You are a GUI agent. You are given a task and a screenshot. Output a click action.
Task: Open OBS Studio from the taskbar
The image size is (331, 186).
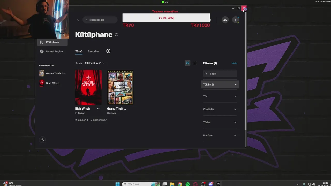pos(203,184)
